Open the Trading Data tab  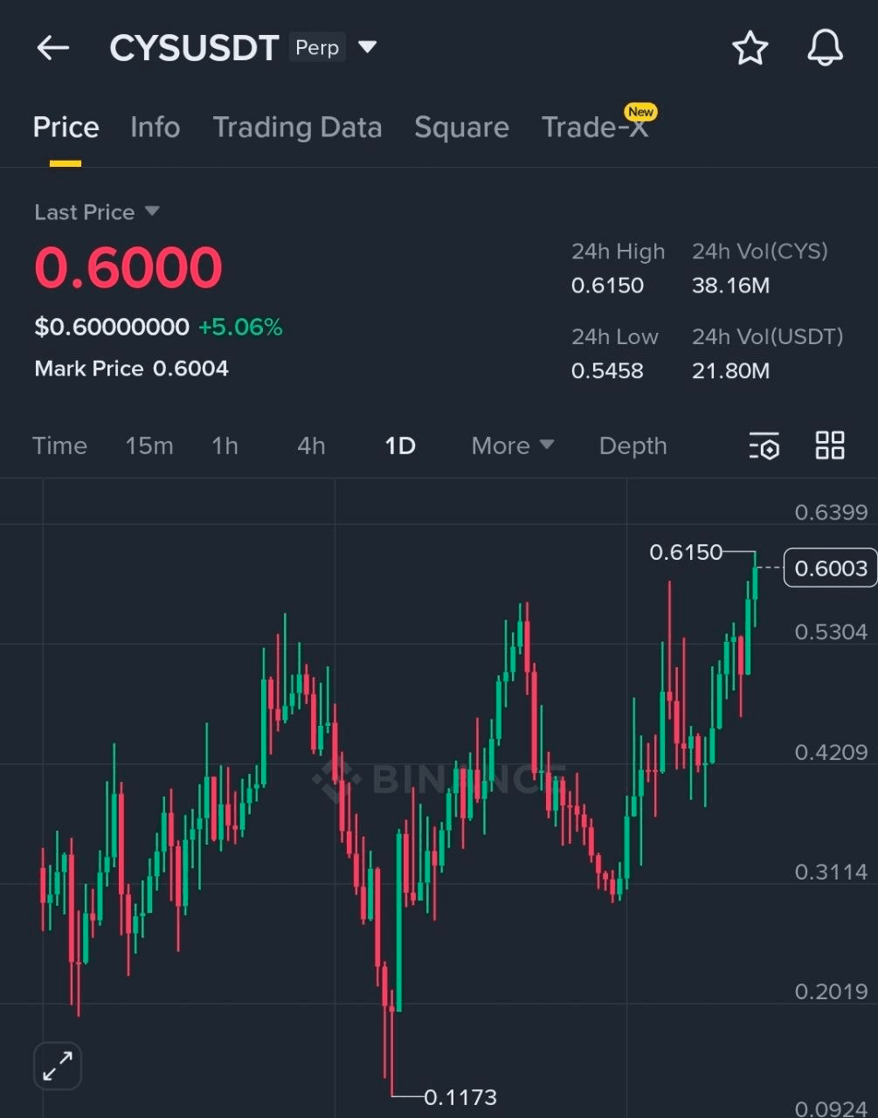point(297,128)
